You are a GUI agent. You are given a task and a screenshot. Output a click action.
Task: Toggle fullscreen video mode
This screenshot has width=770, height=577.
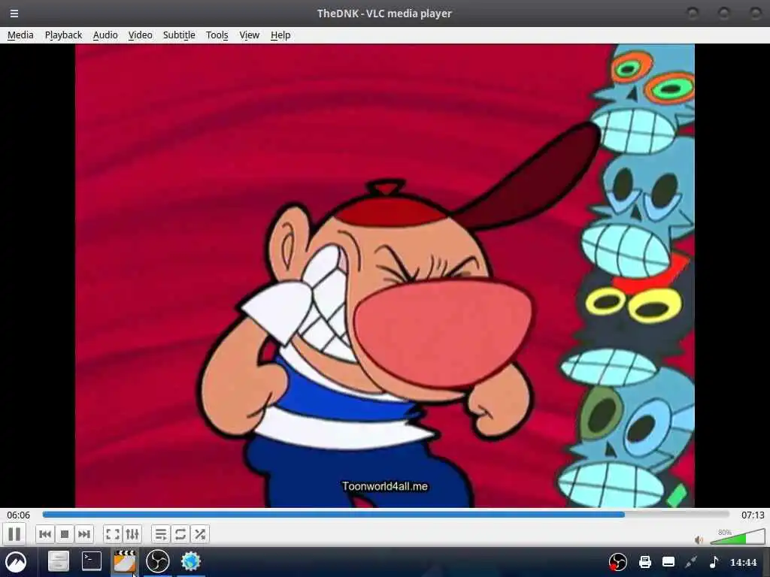113,534
